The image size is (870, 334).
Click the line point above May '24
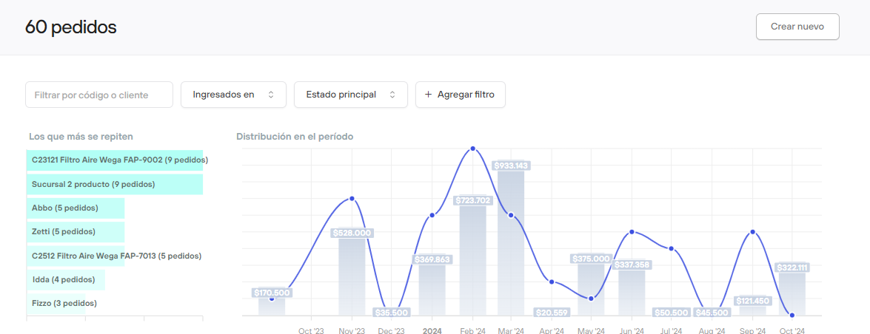pos(592,299)
